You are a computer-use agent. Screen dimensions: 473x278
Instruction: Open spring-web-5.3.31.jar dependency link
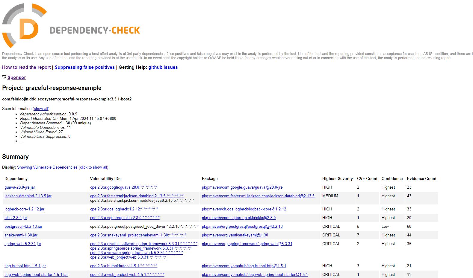point(23,244)
